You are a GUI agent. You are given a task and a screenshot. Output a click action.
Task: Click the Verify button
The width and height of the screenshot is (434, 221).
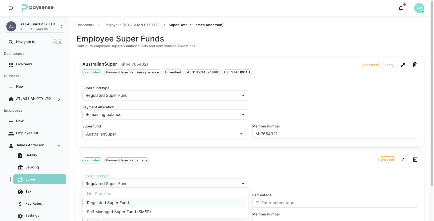tap(389, 65)
